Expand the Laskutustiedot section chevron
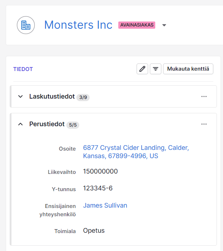 (20, 96)
